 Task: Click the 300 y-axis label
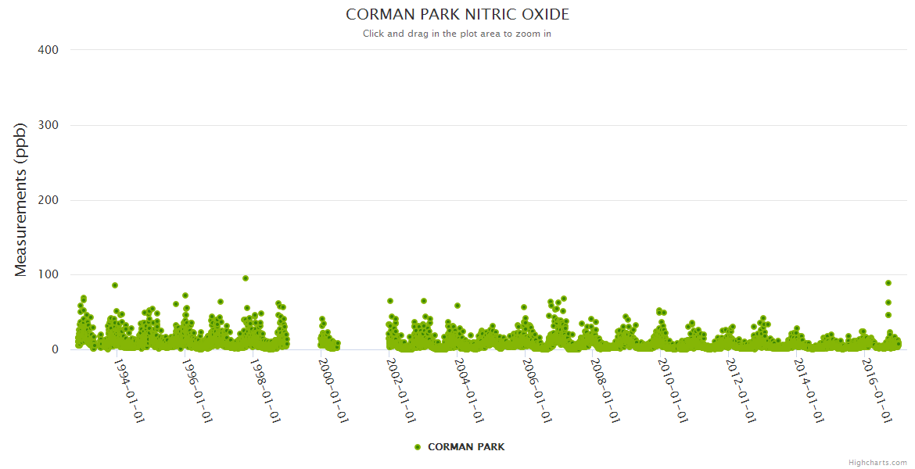coord(48,125)
